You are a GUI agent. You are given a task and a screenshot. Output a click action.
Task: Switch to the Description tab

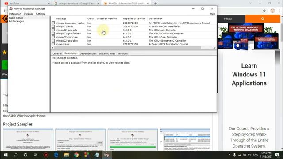(71, 53)
